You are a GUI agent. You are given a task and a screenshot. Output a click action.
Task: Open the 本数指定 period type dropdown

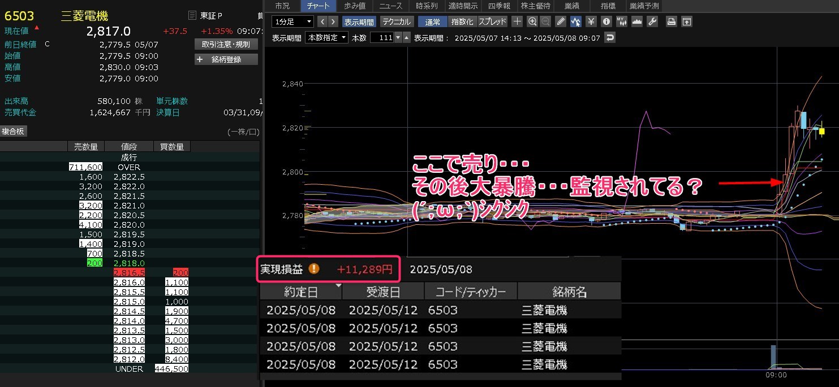[x=326, y=38]
